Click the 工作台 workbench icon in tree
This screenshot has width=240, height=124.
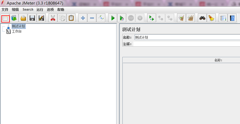point(9,32)
